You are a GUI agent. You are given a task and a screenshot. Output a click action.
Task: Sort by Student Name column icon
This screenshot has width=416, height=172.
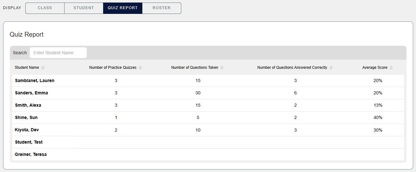click(43, 68)
